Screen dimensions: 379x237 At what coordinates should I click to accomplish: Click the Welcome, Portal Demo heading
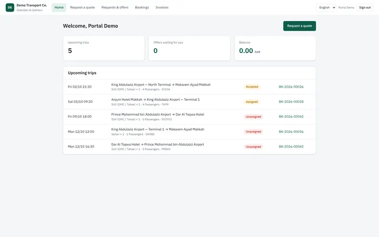pyautogui.click(x=91, y=26)
